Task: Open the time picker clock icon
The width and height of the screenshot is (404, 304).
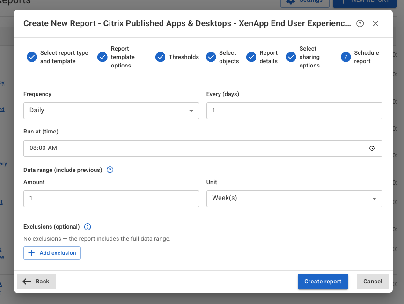Action: pos(372,148)
